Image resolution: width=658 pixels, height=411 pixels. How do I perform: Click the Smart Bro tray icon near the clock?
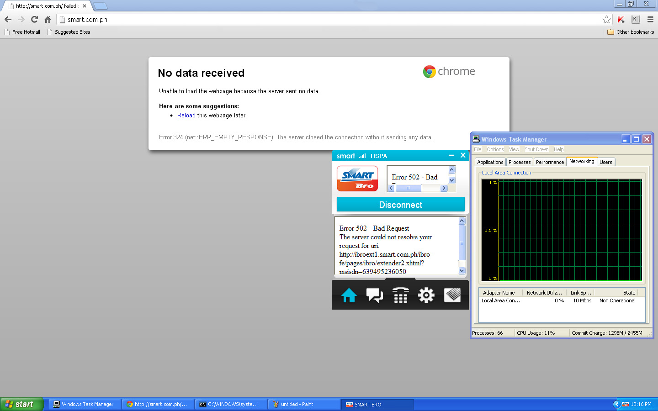click(626, 404)
